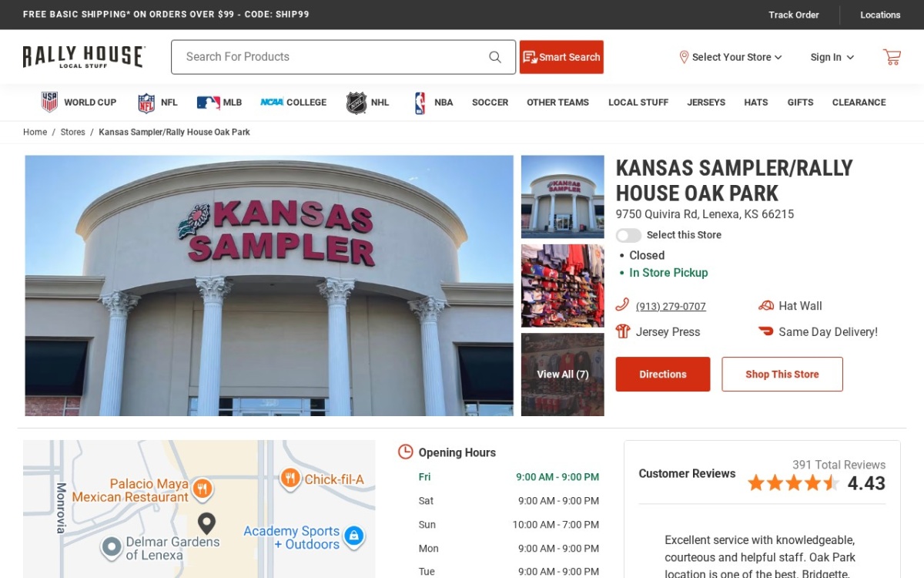Click the 4.43 rating score
The image size is (924, 578).
866,483
